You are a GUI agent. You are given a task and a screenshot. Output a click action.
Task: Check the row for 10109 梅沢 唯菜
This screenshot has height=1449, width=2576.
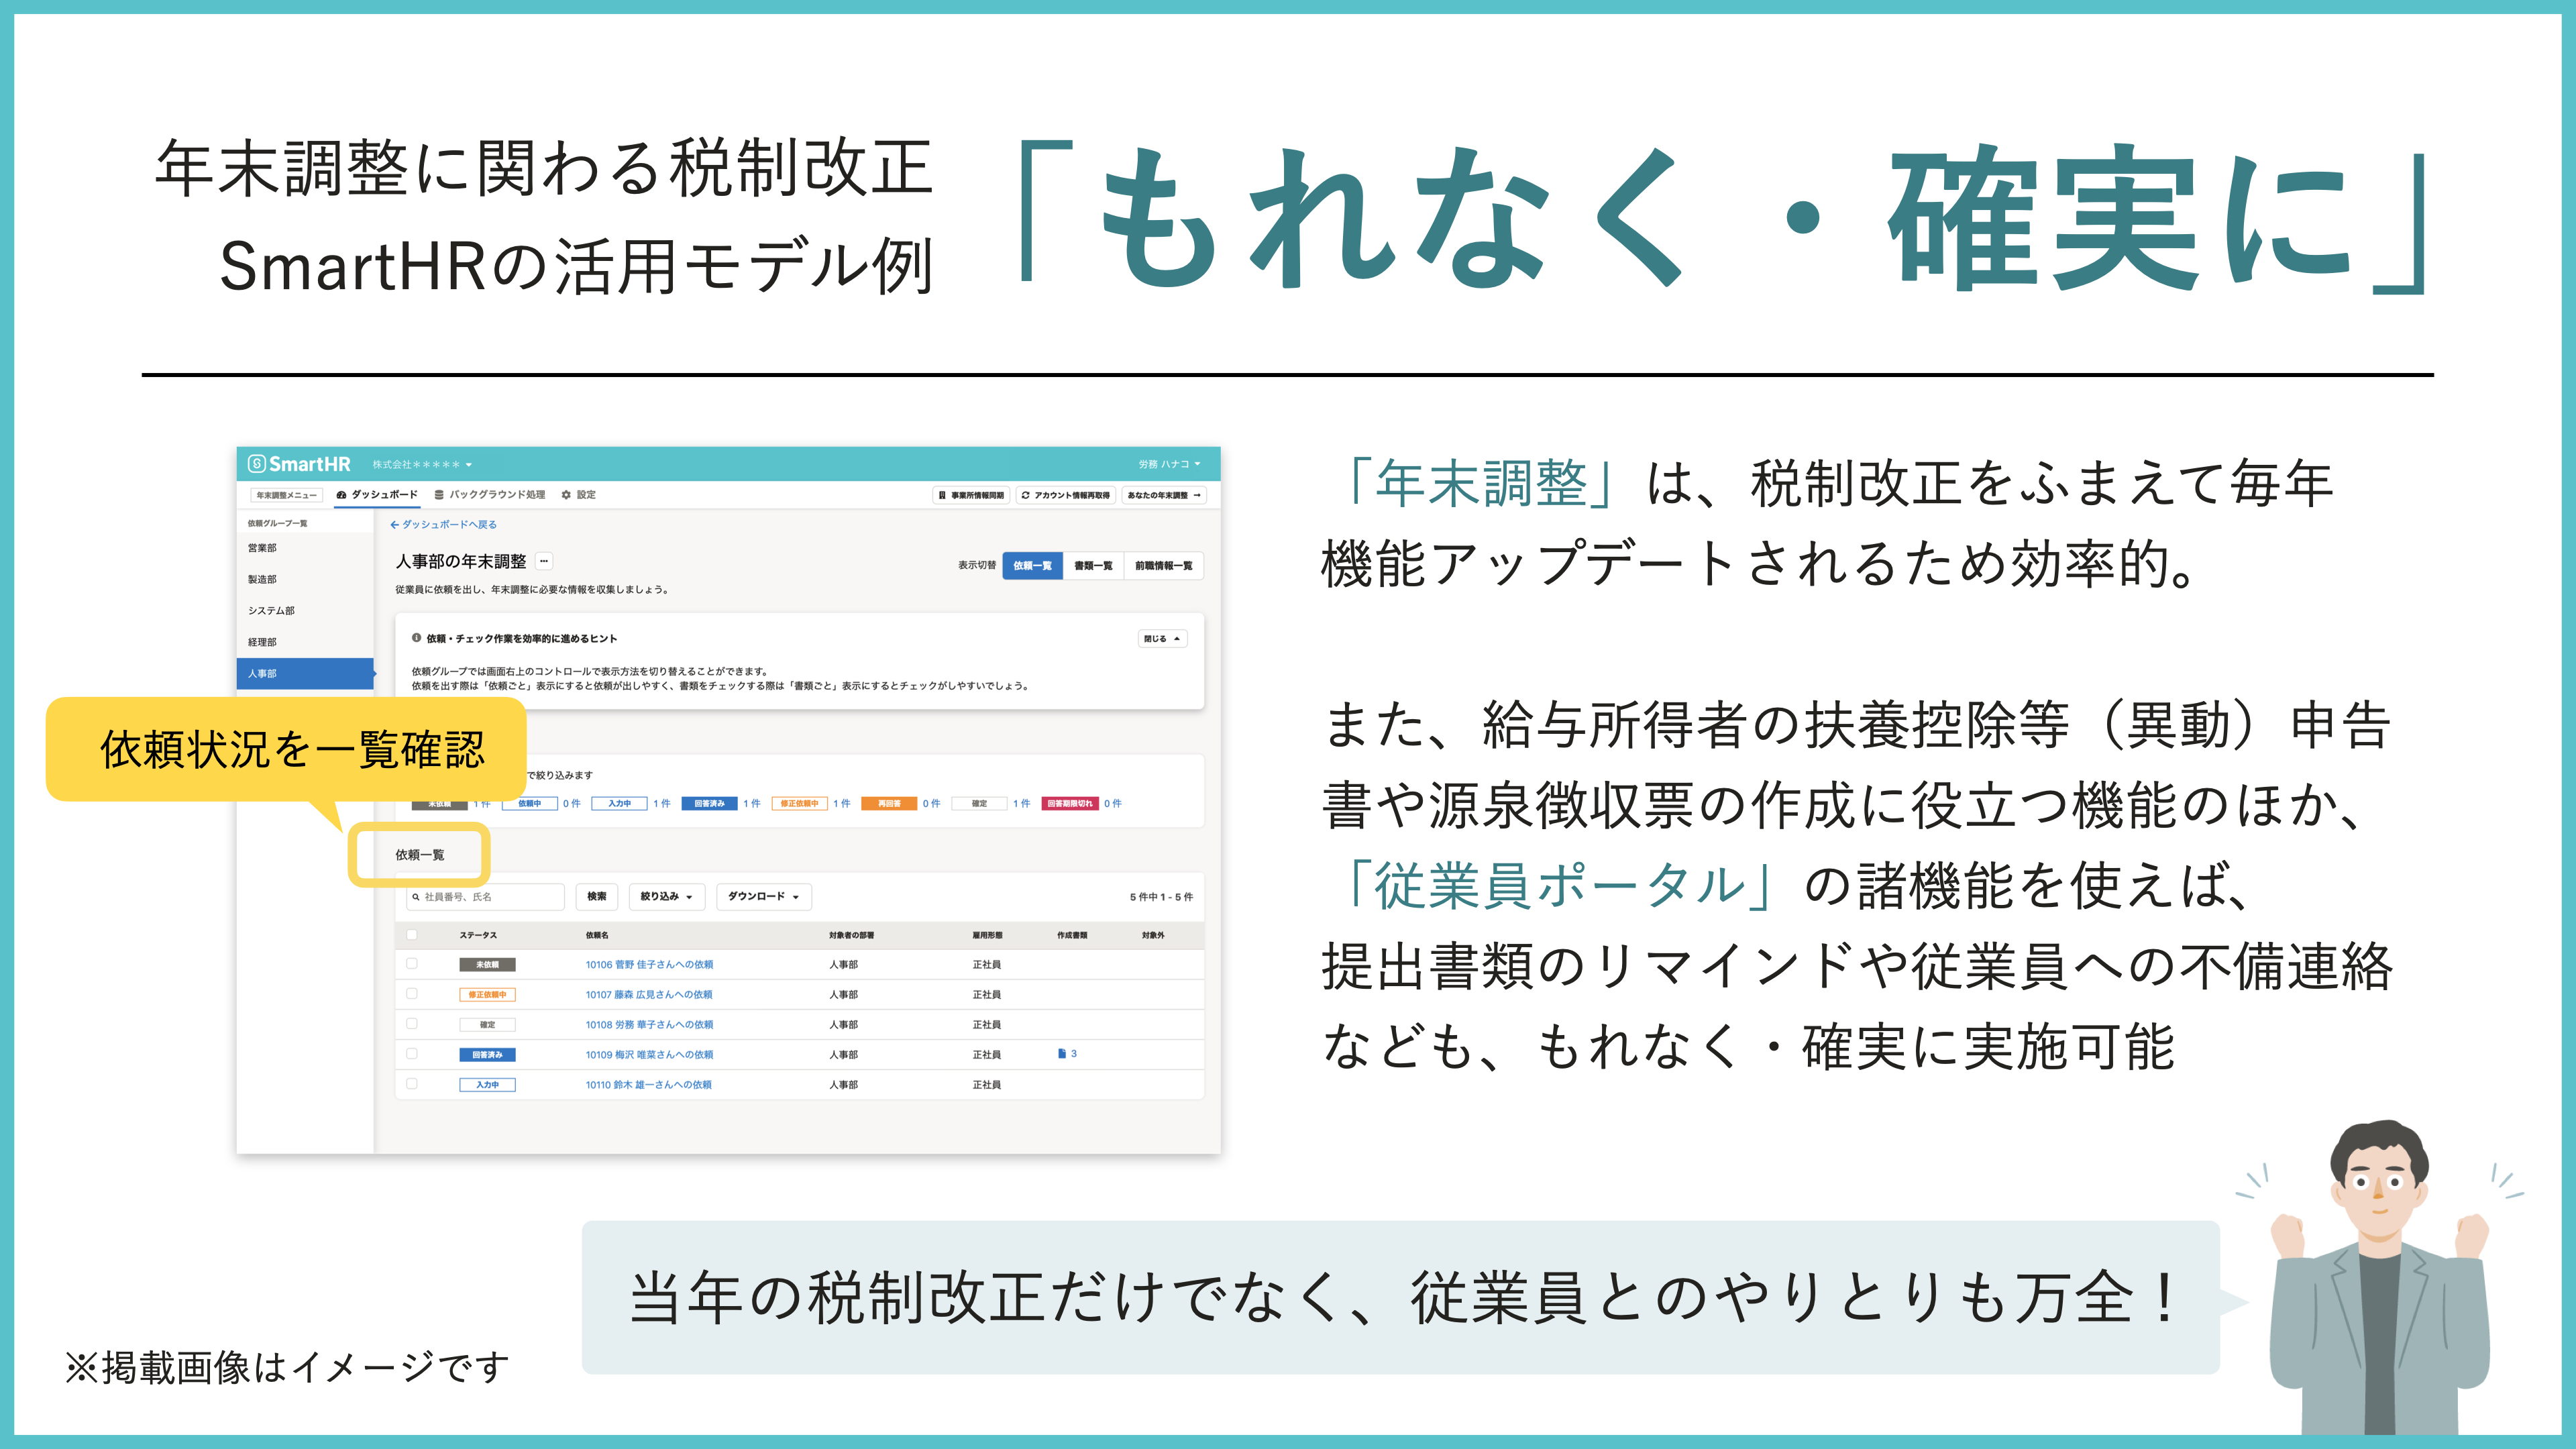412,1054
